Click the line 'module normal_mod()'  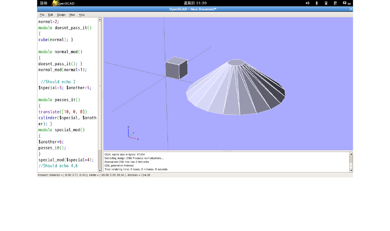coord(60,52)
